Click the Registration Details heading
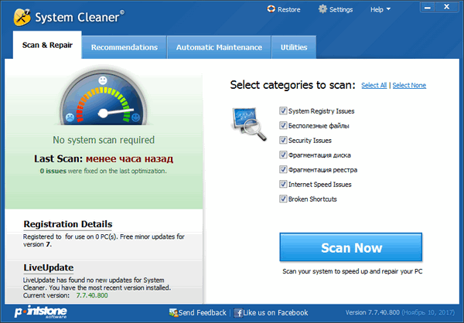 click(68, 224)
